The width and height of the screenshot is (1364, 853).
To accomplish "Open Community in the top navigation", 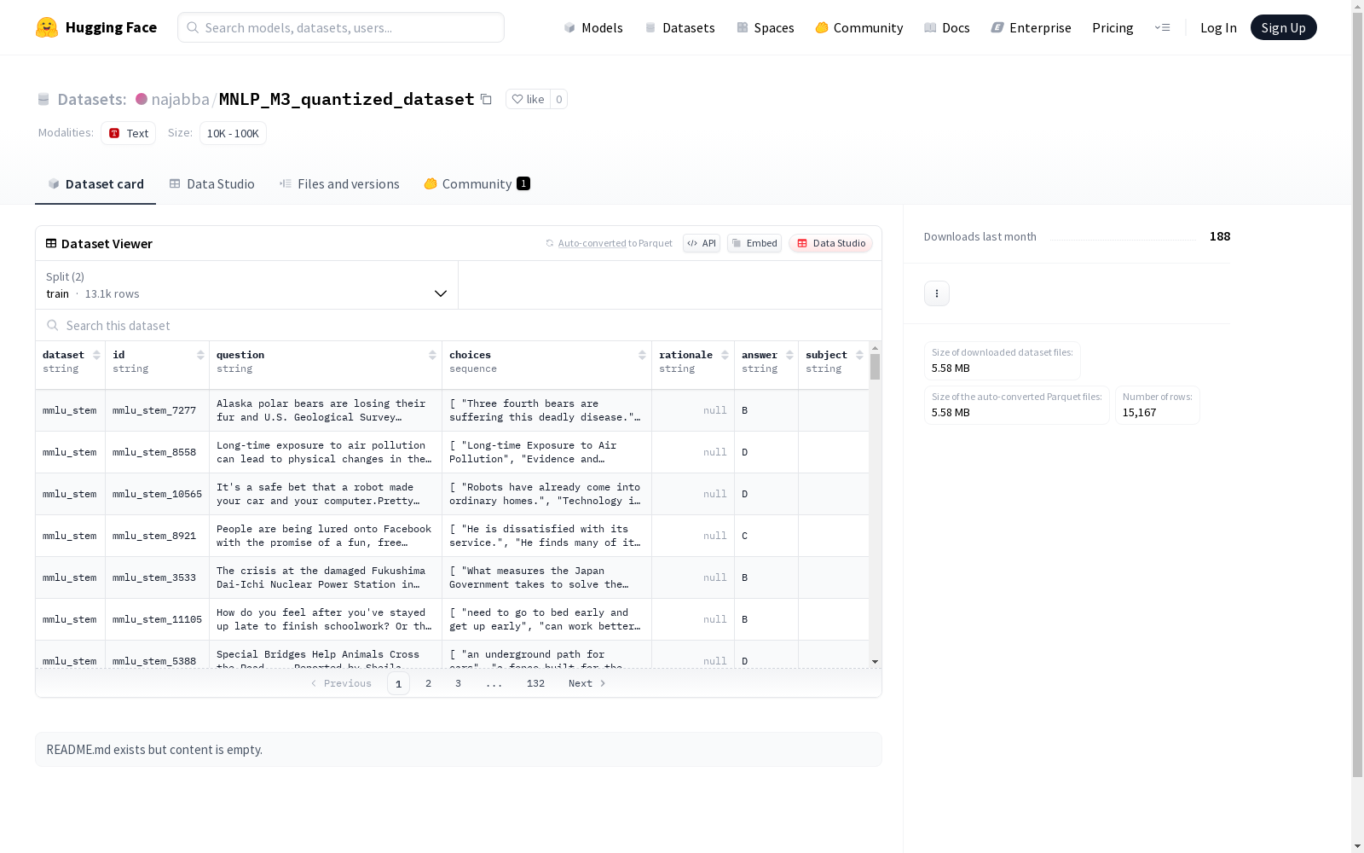I will pos(859,27).
